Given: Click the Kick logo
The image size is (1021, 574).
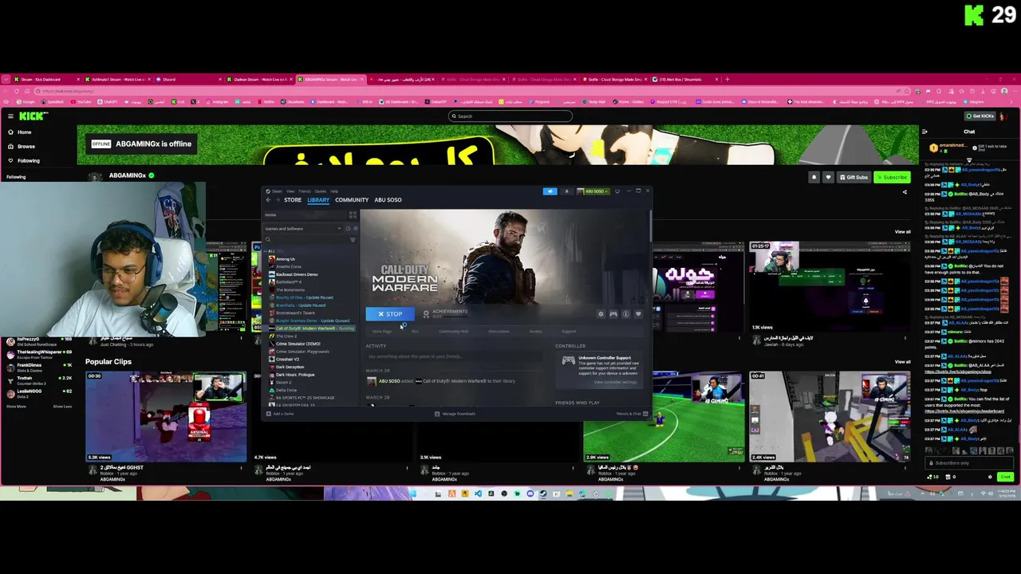Looking at the screenshot, I should pyautogui.click(x=34, y=116).
